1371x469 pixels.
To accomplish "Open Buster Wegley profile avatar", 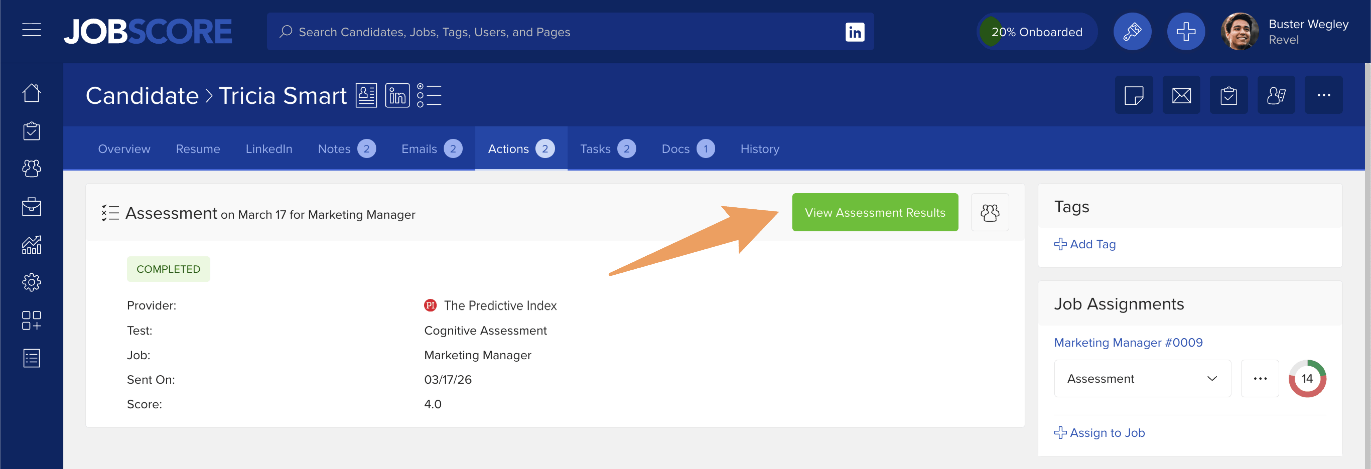I will [1240, 31].
